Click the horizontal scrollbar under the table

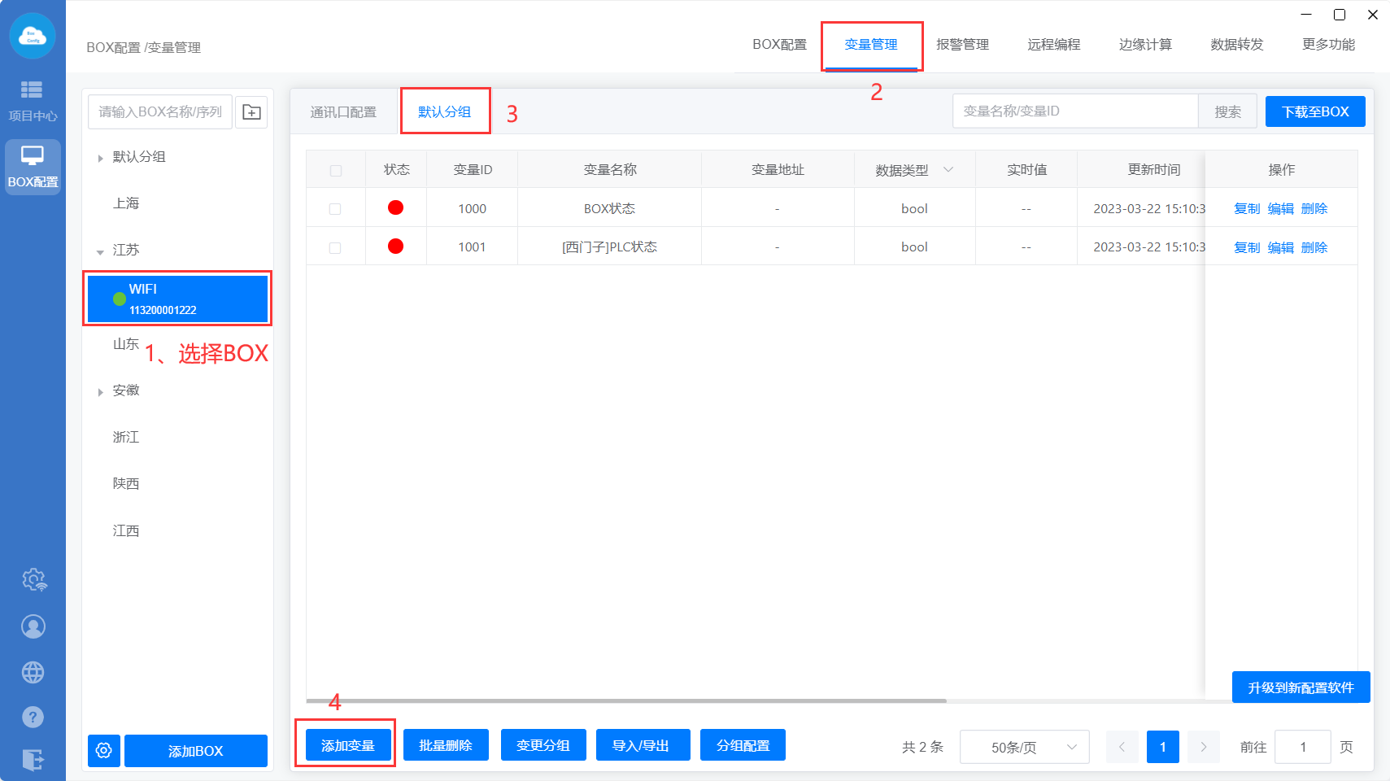coord(626,700)
